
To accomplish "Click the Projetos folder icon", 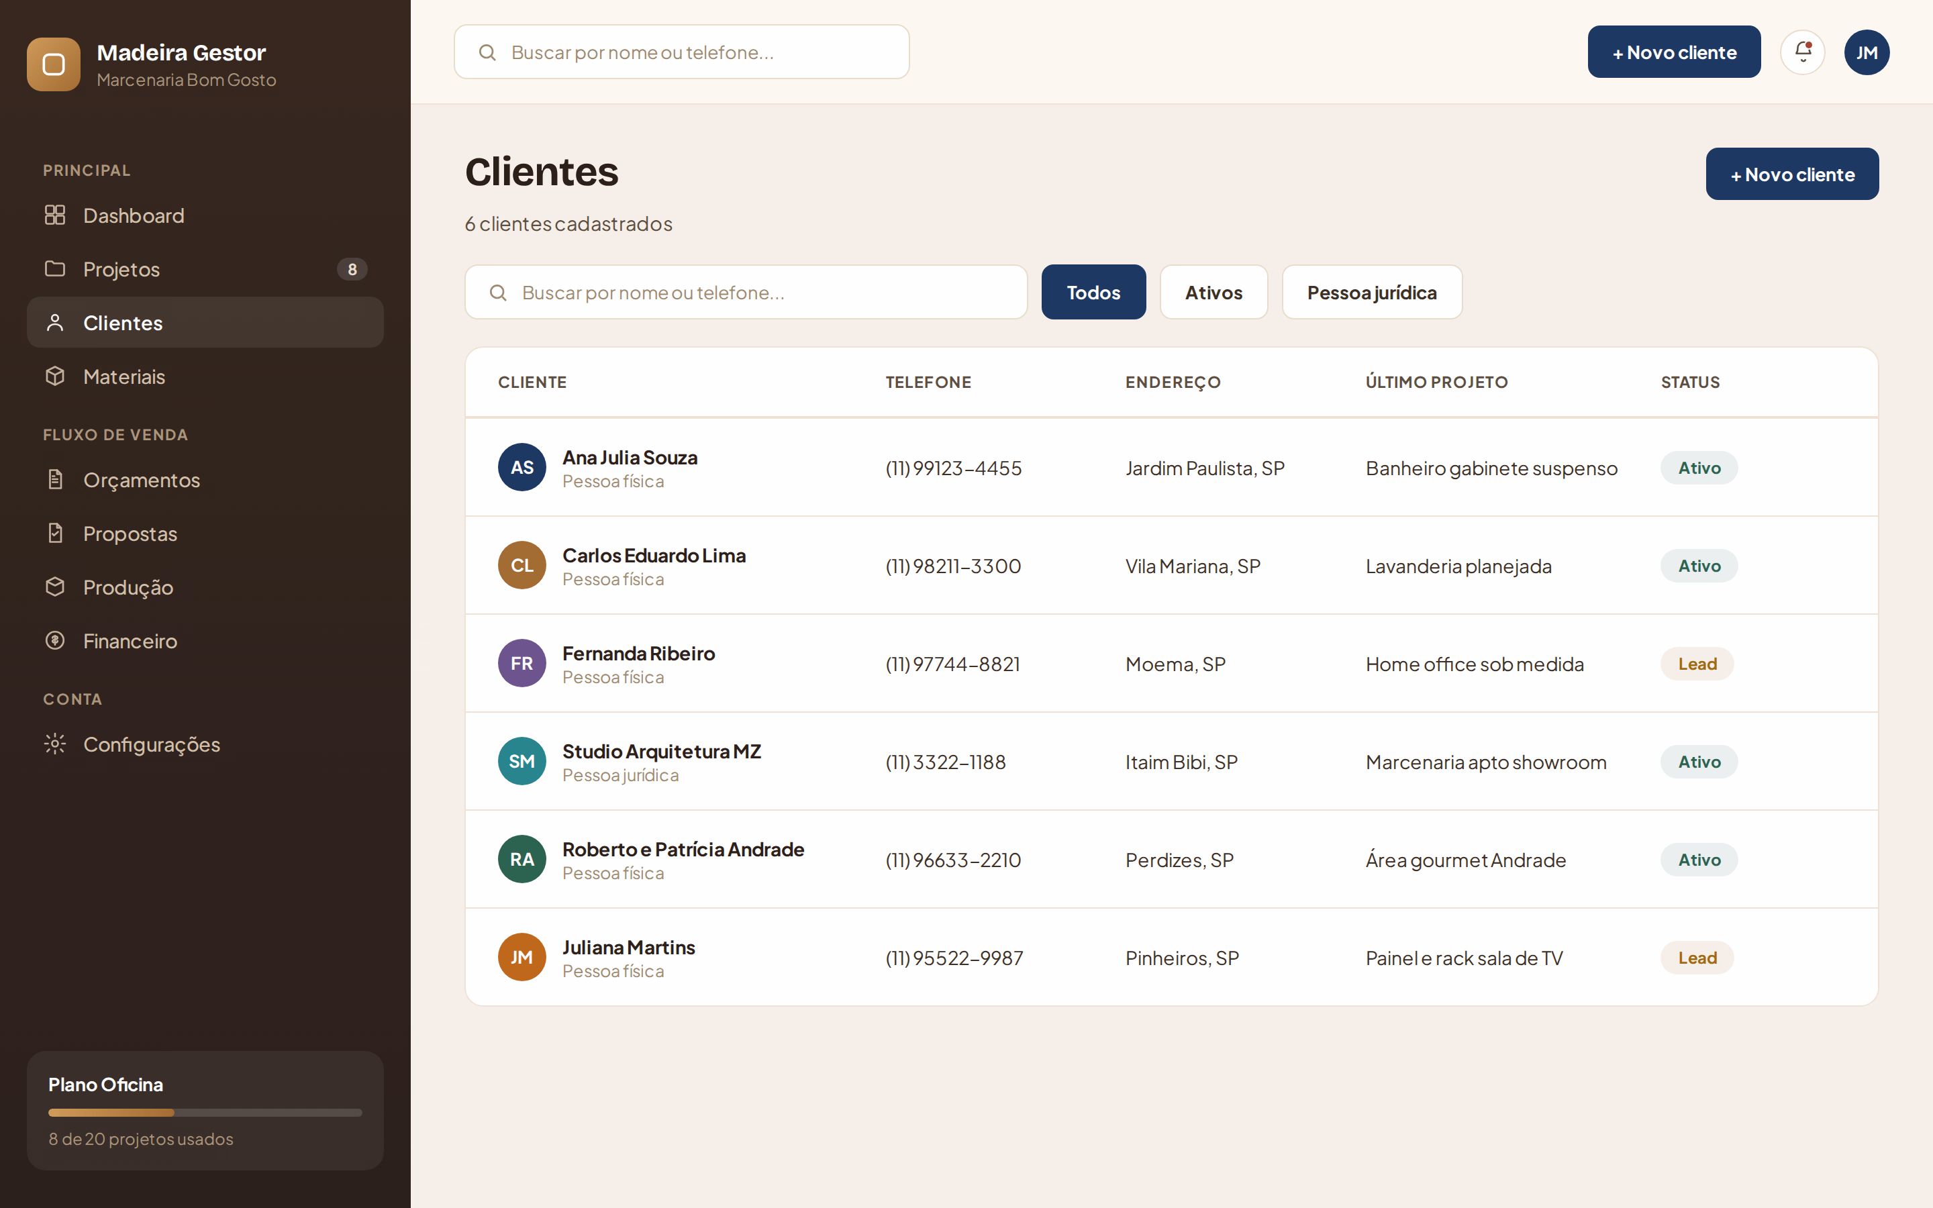I will pos(55,268).
